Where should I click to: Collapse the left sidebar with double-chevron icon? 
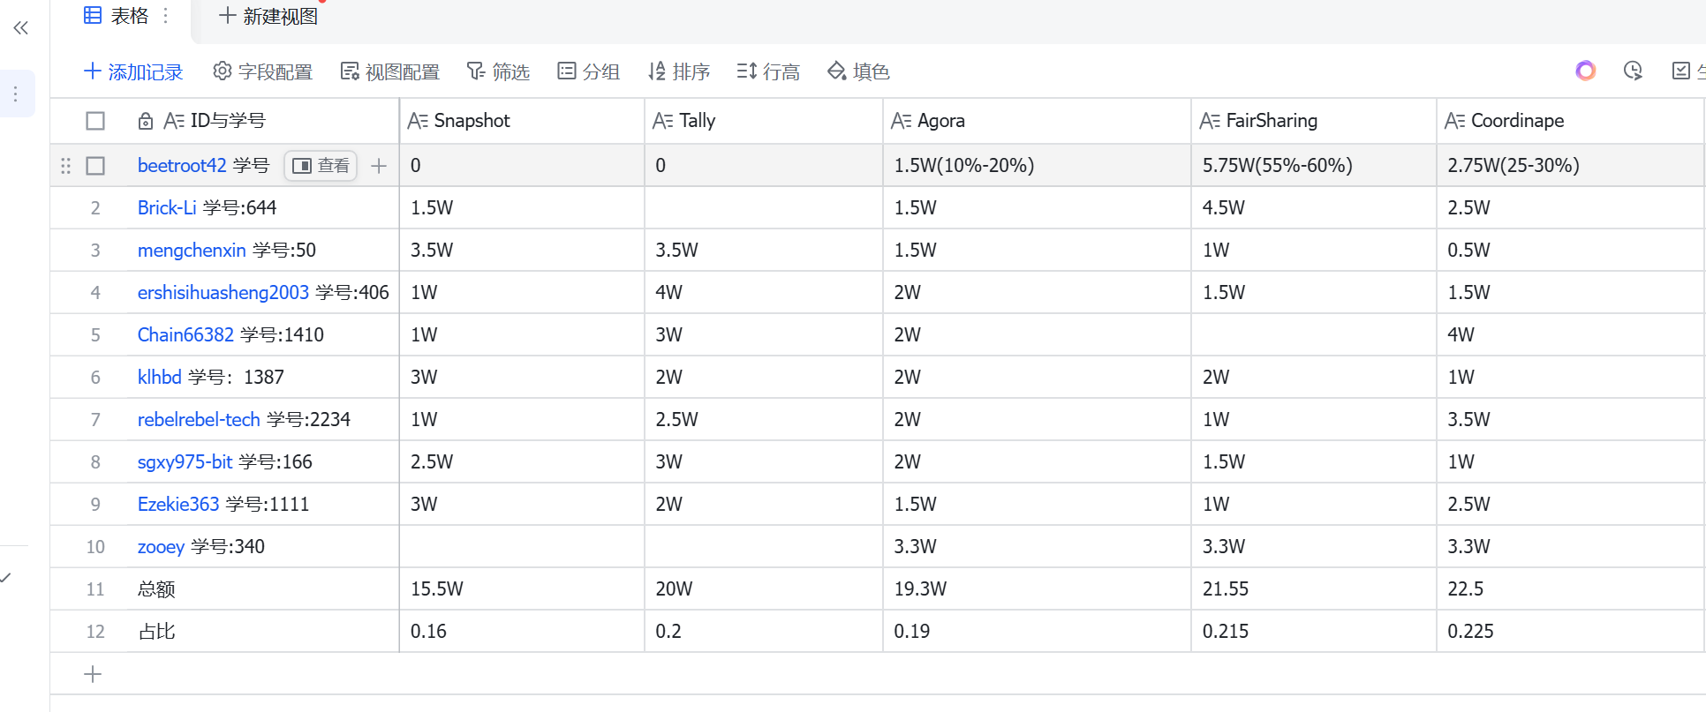pos(21,28)
